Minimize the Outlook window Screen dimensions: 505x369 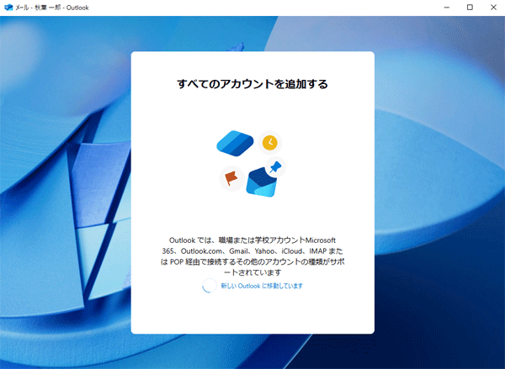coord(447,8)
